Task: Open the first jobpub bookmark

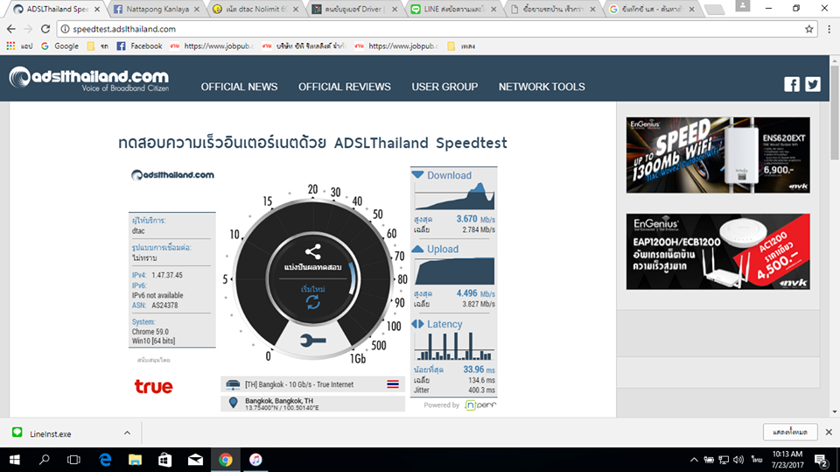Action: (212, 46)
